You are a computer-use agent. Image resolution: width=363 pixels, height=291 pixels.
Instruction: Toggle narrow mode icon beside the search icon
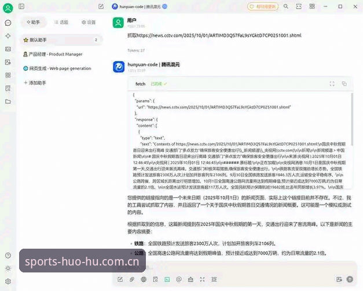tap(299, 6)
